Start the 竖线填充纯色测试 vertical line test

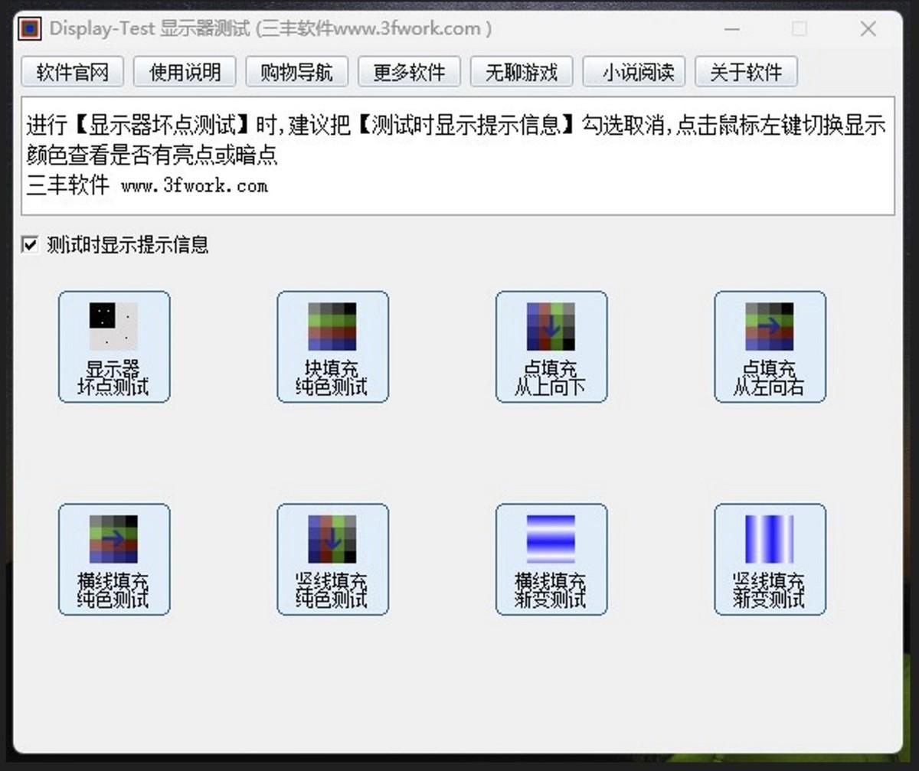pyautogui.click(x=333, y=558)
